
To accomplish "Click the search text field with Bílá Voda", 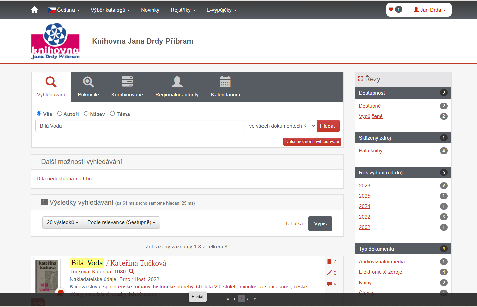I will tap(139, 126).
